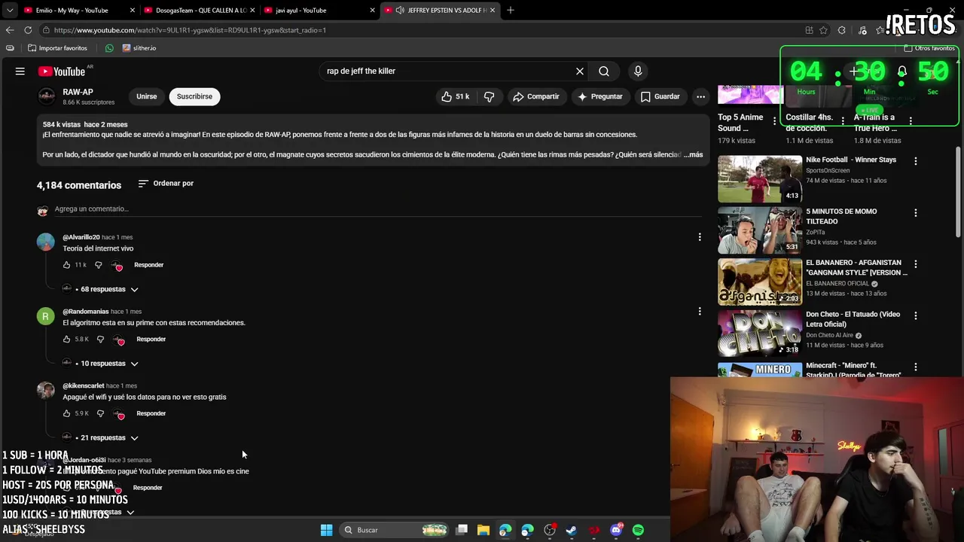Open the 5 MINUTOS DE MOMO thumbnail
The height and width of the screenshot is (542, 964).
(760, 230)
